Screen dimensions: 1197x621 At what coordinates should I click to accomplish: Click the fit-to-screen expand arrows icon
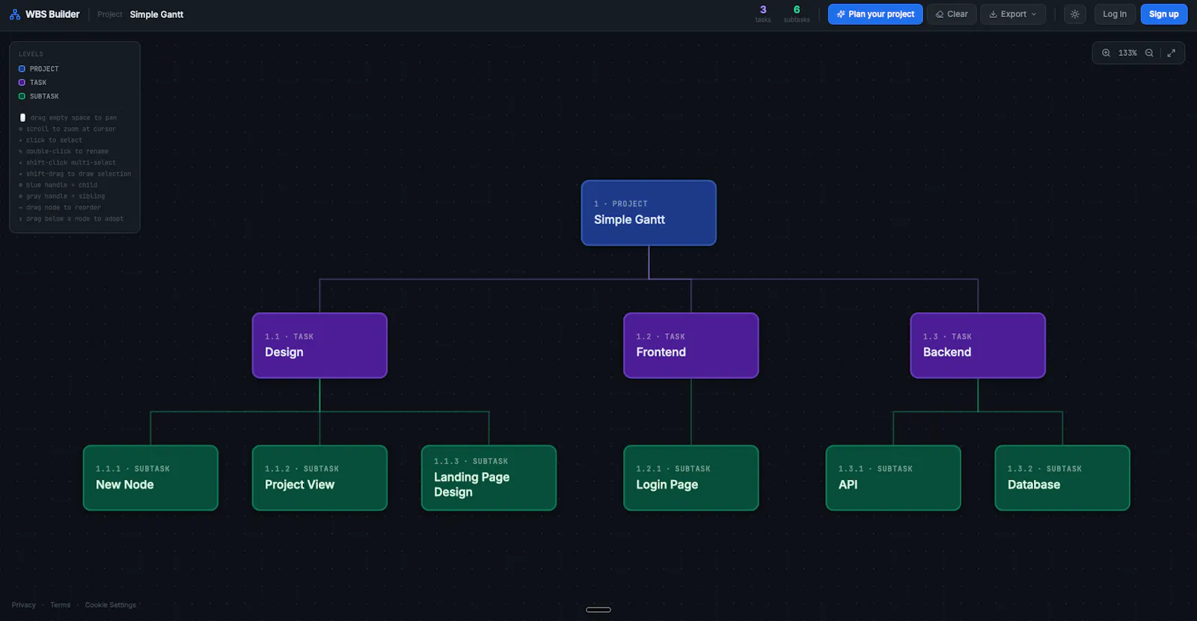[x=1172, y=53]
